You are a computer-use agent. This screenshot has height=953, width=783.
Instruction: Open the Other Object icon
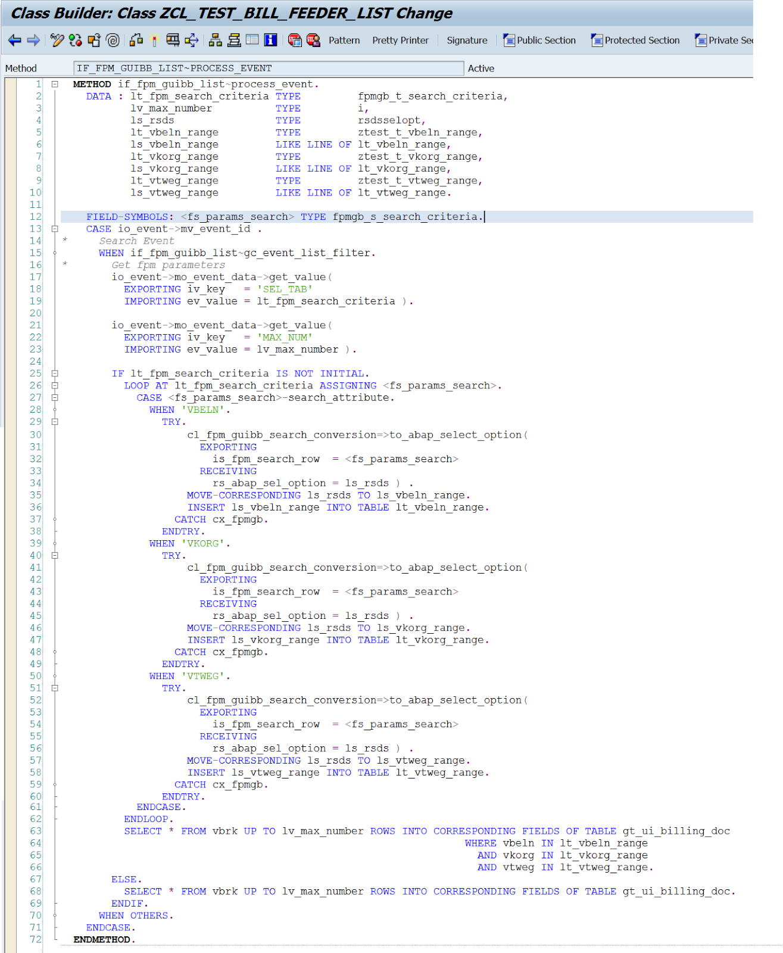coord(94,40)
